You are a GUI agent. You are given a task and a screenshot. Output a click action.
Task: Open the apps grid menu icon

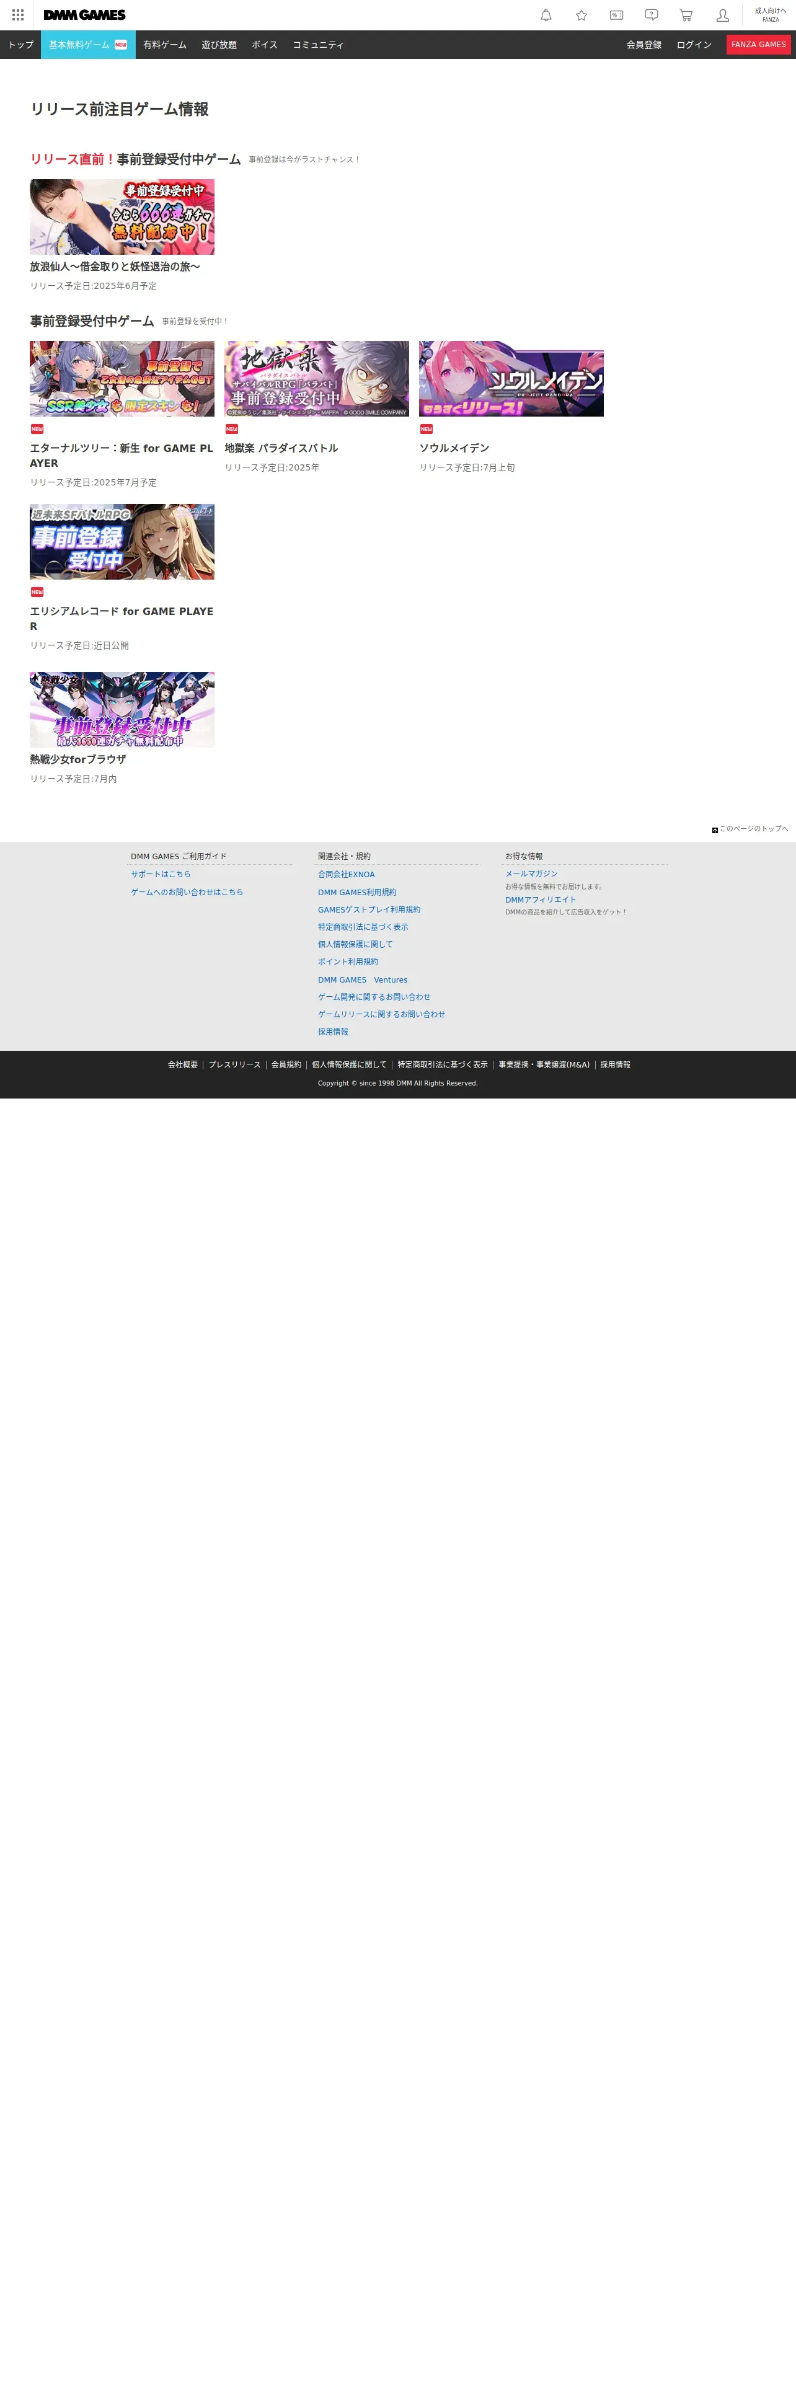tap(17, 15)
